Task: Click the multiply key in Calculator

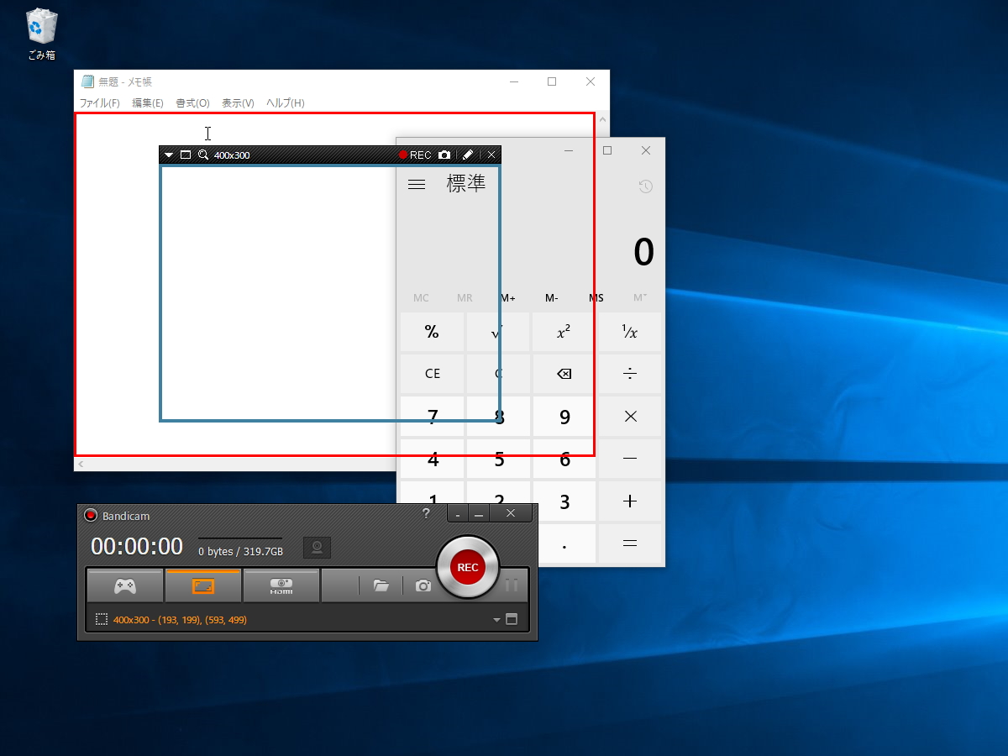Action: pyautogui.click(x=629, y=417)
